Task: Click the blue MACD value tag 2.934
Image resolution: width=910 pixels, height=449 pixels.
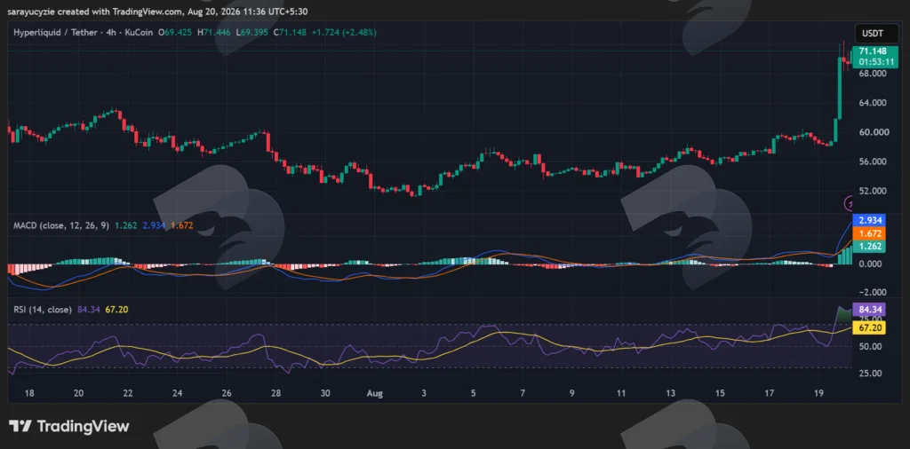Action: (x=869, y=220)
